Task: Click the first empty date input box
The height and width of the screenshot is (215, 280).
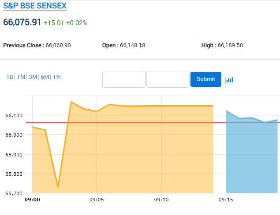Action: tap(124, 79)
